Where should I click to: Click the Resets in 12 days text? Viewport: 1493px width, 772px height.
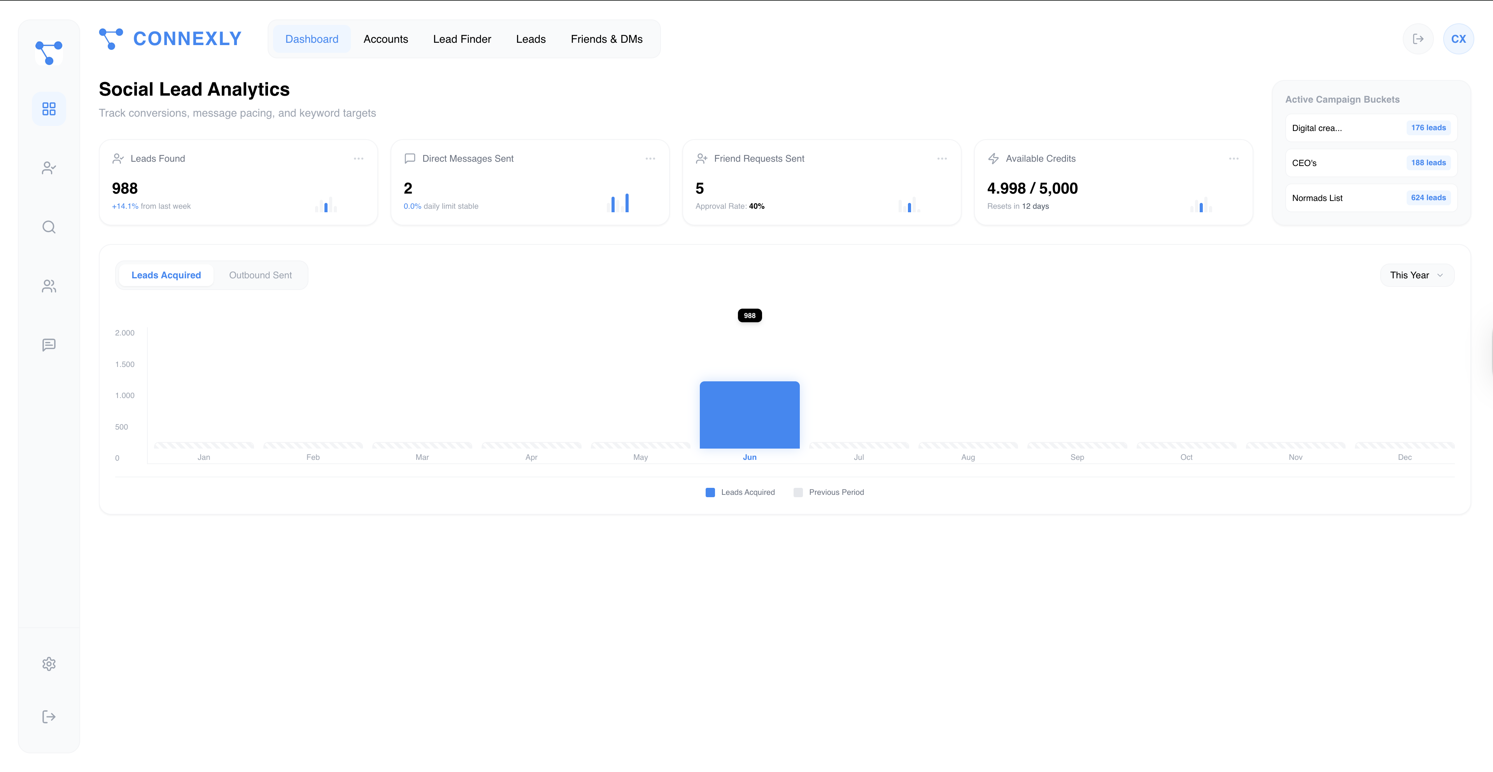tap(1018, 206)
